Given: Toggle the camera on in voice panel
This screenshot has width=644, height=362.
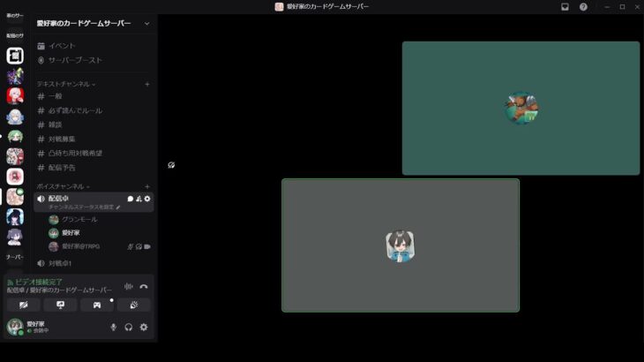Looking at the screenshot, I should coord(23,305).
